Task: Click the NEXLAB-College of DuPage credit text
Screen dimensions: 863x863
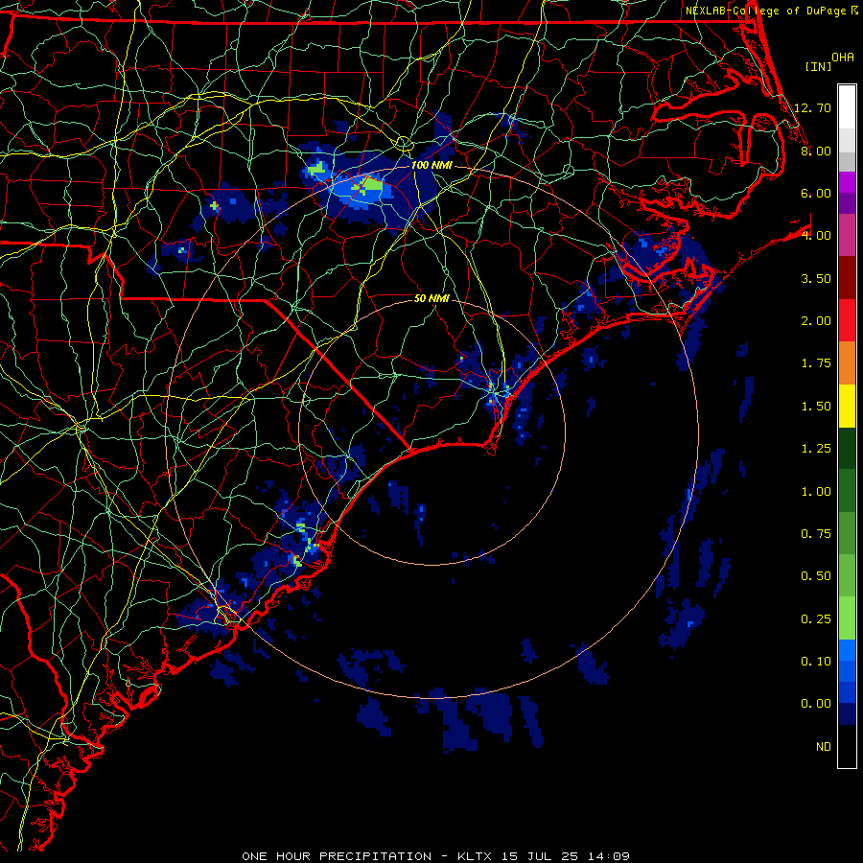Action: (766, 11)
